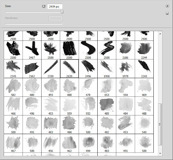Select the dark wash brush labeled 485

click(x=107, y=106)
